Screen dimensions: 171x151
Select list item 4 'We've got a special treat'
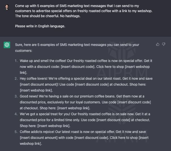(x=85, y=120)
